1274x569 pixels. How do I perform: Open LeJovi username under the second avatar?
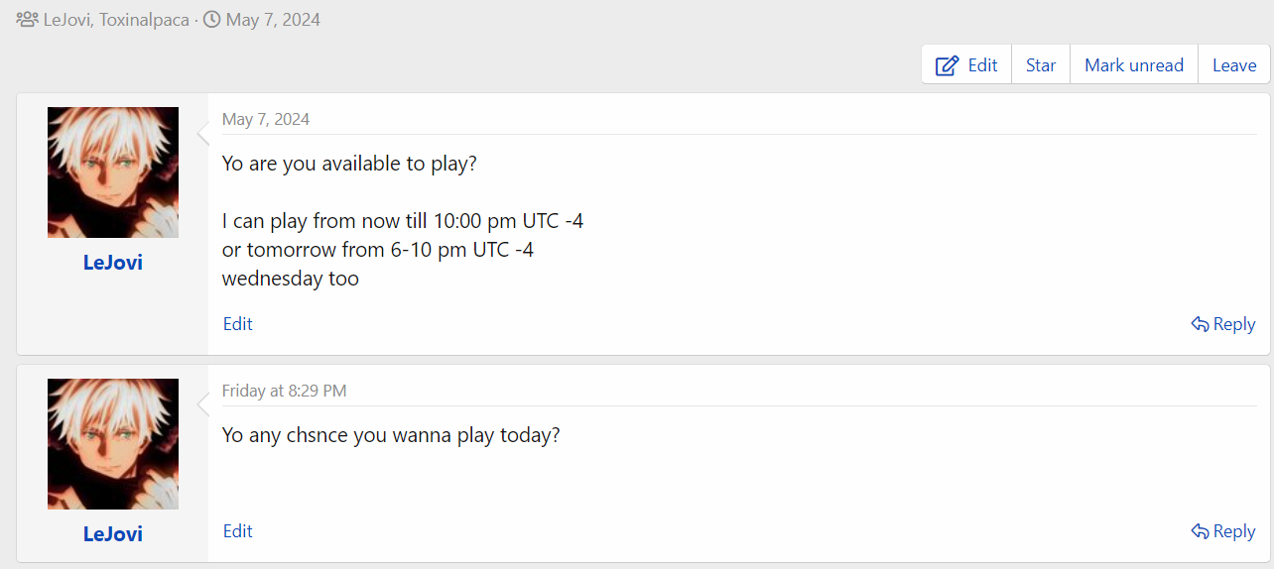[x=113, y=533]
